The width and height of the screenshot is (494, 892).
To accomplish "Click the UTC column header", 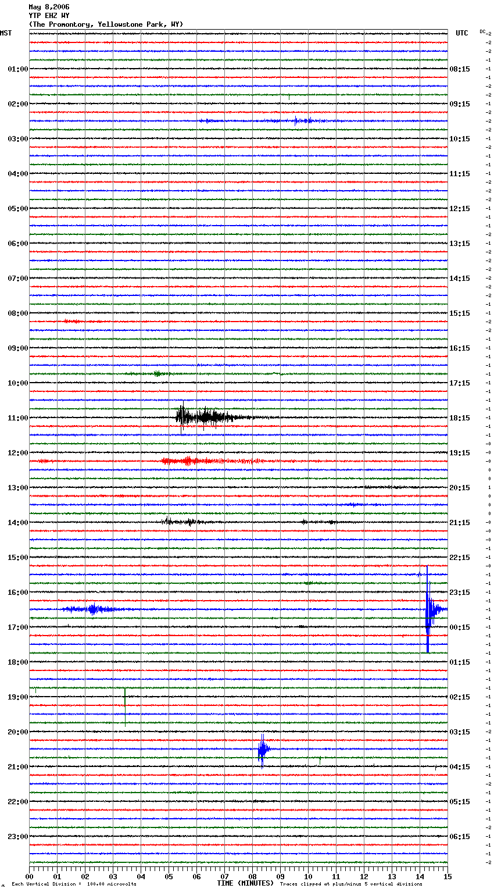I will (x=461, y=33).
